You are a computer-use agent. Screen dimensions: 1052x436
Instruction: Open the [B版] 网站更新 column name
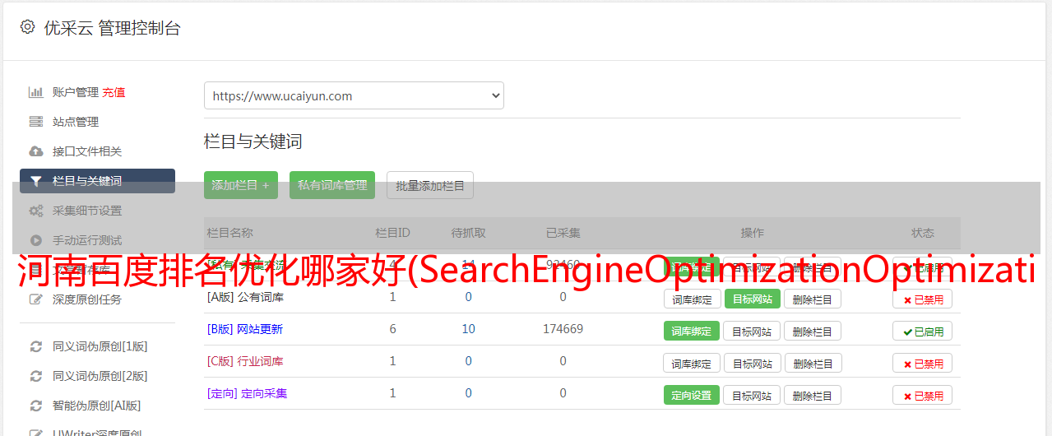click(245, 329)
